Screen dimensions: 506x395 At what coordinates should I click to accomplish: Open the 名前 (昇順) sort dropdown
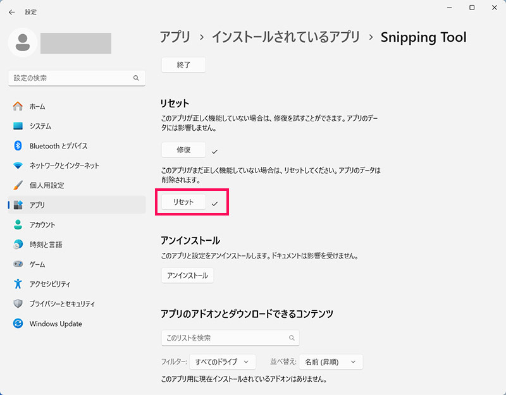(330, 362)
